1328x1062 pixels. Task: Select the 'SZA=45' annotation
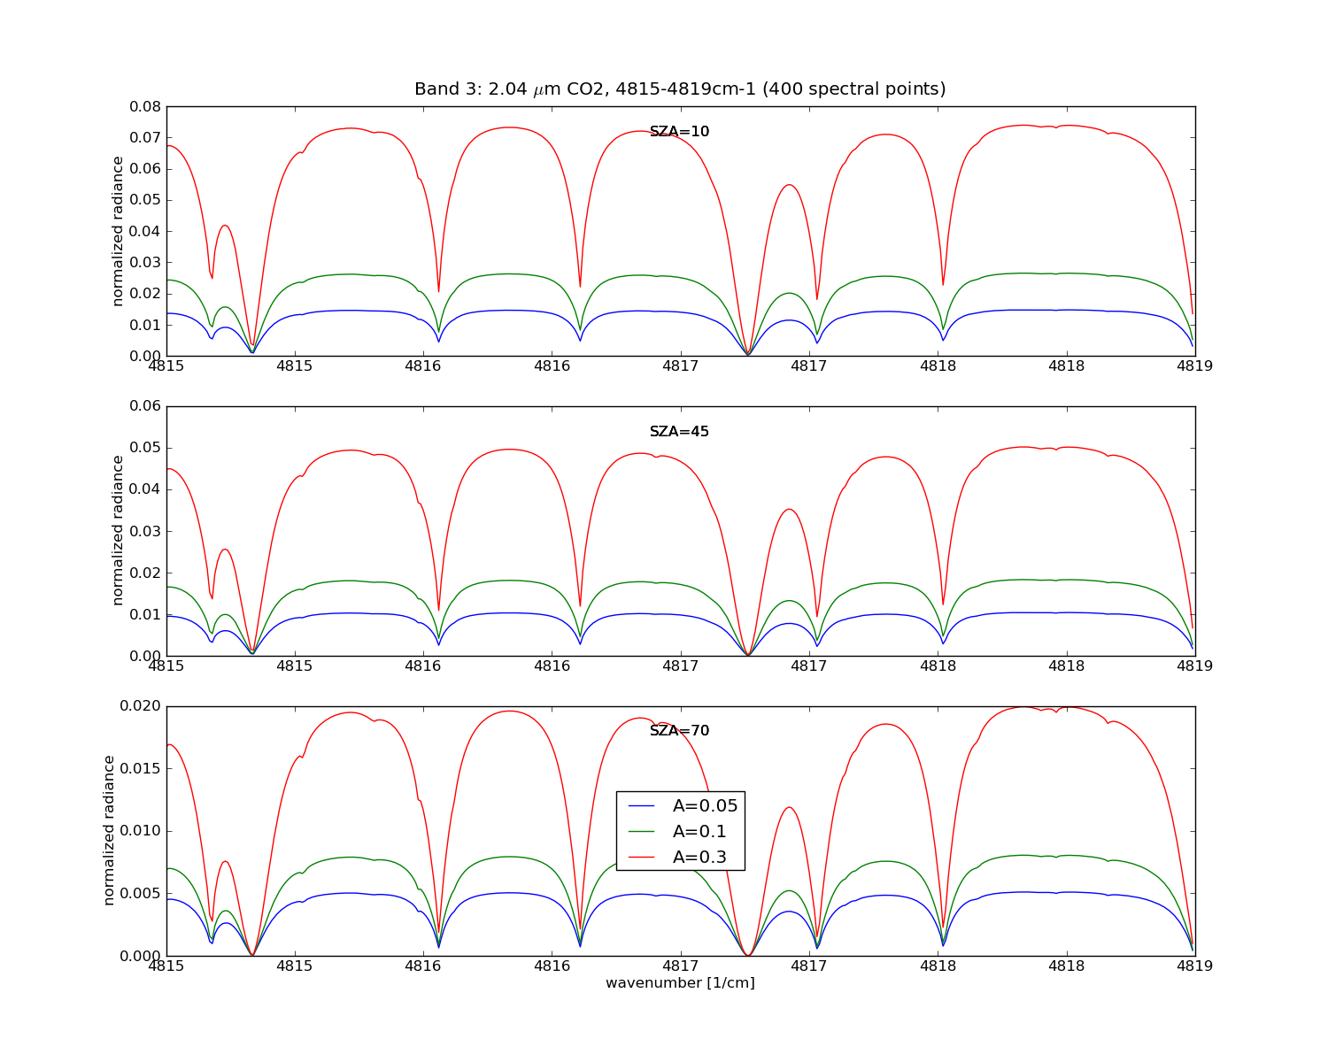point(679,432)
